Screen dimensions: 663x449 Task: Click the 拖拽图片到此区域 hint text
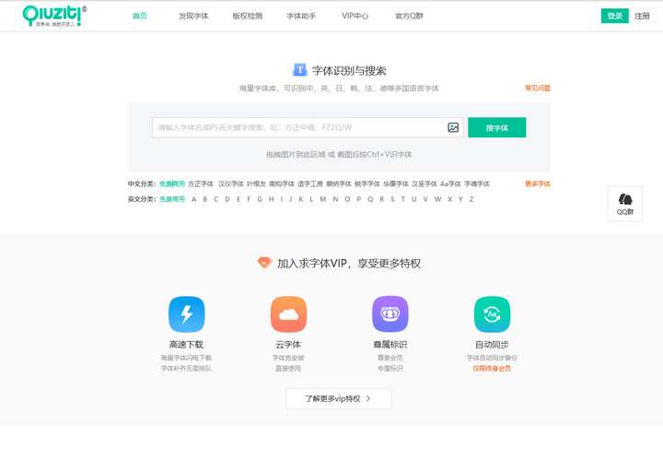point(339,155)
